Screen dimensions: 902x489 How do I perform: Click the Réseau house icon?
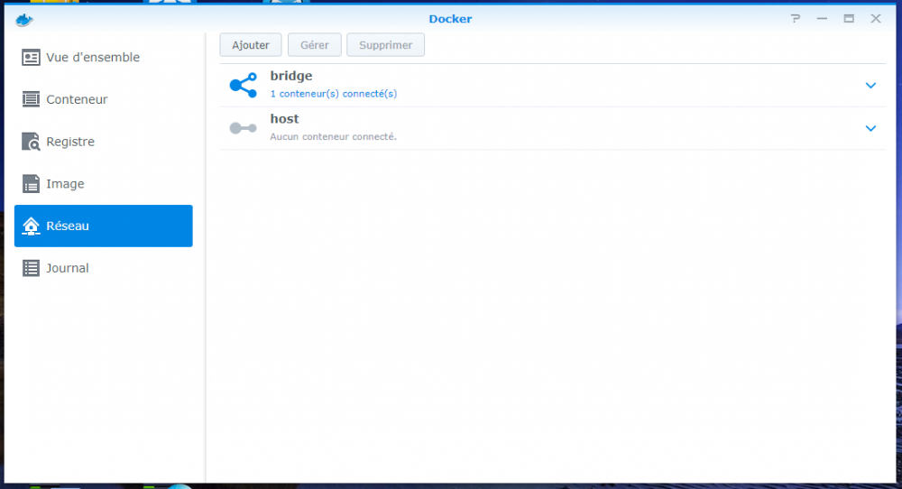click(x=31, y=226)
